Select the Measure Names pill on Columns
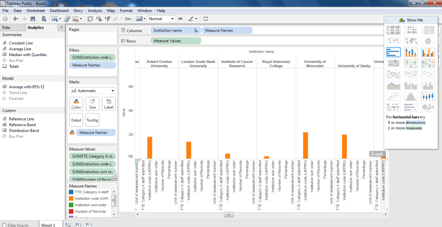Viewport: 442px width, 227px height. point(227,30)
